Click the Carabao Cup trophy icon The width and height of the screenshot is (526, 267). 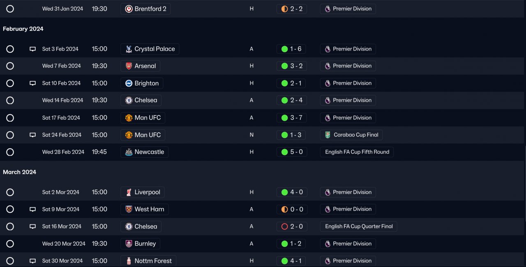[328, 135]
